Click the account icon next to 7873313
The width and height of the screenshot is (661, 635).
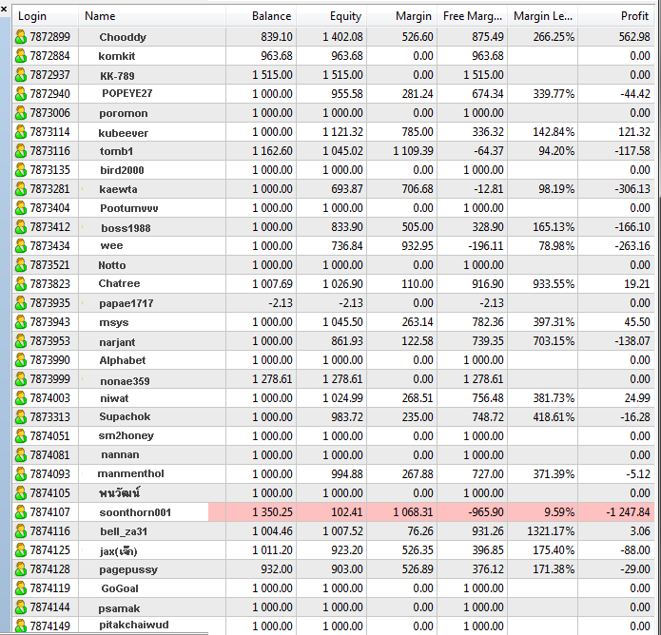pyautogui.click(x=21, y=417)
